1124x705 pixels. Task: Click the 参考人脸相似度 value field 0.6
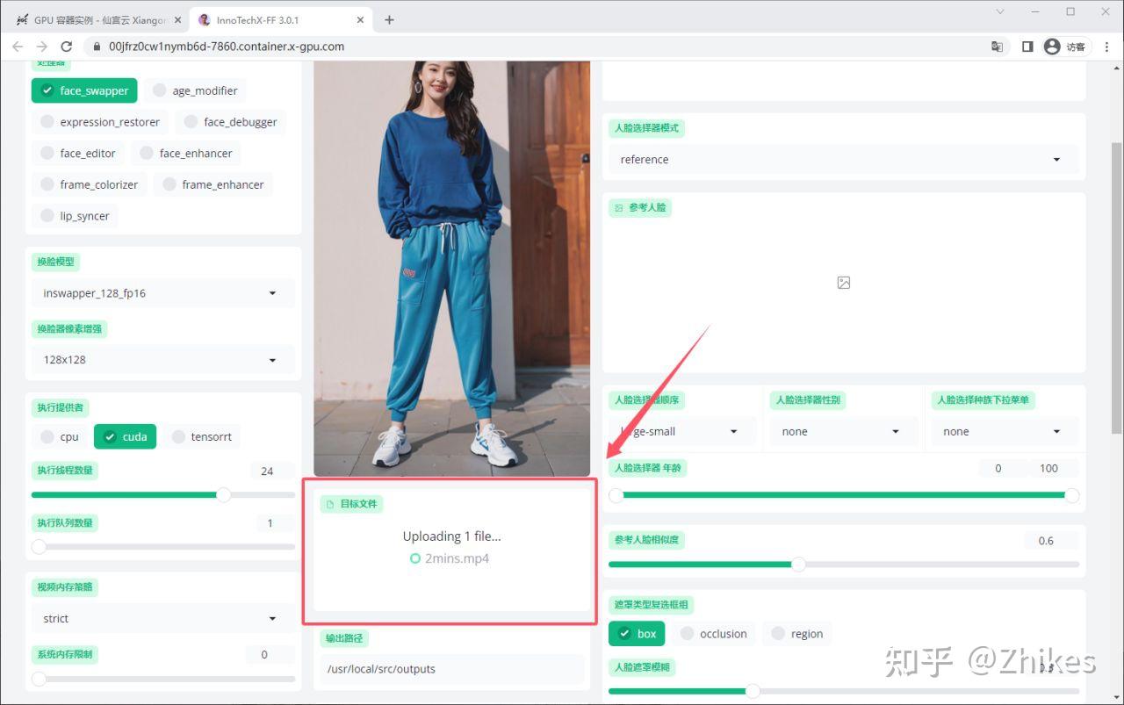(1051, 541)
